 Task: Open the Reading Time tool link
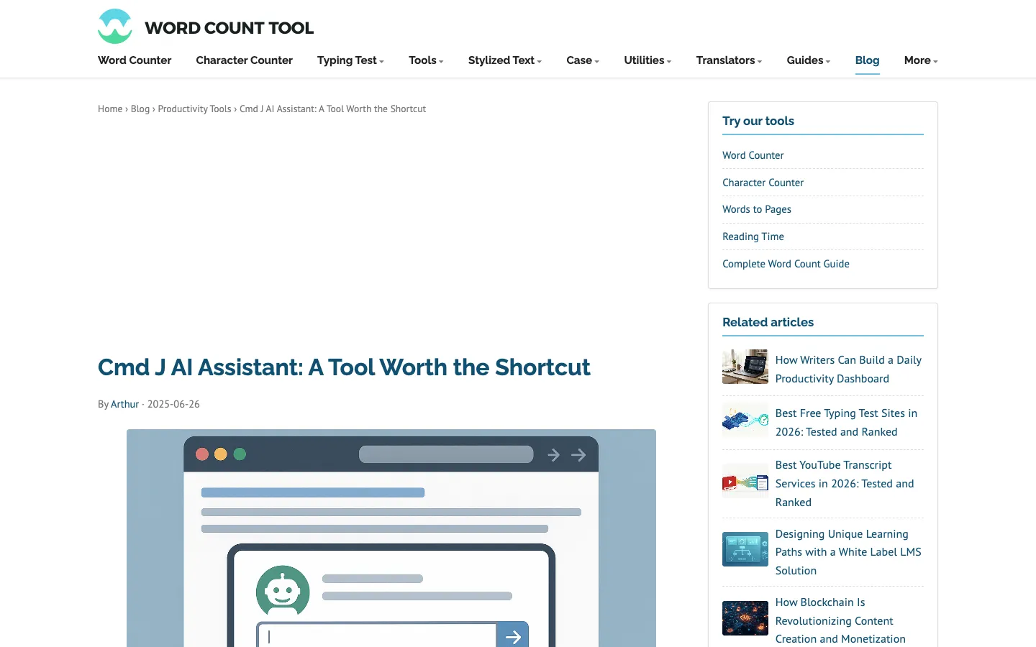coord(753,237)
